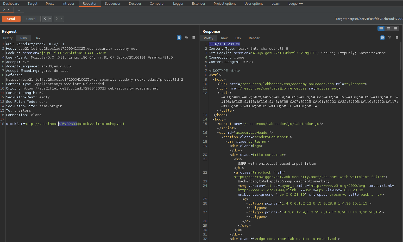This screenshot has height=242, width=403.
Task: Open the Sequencer tab
Action: pos(113,3)
